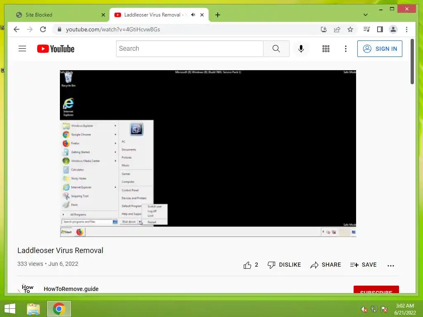Image resolution: width=423 pixels, height=317 pixels.
Task: Click the address bar URL
Action: point(113,29)
